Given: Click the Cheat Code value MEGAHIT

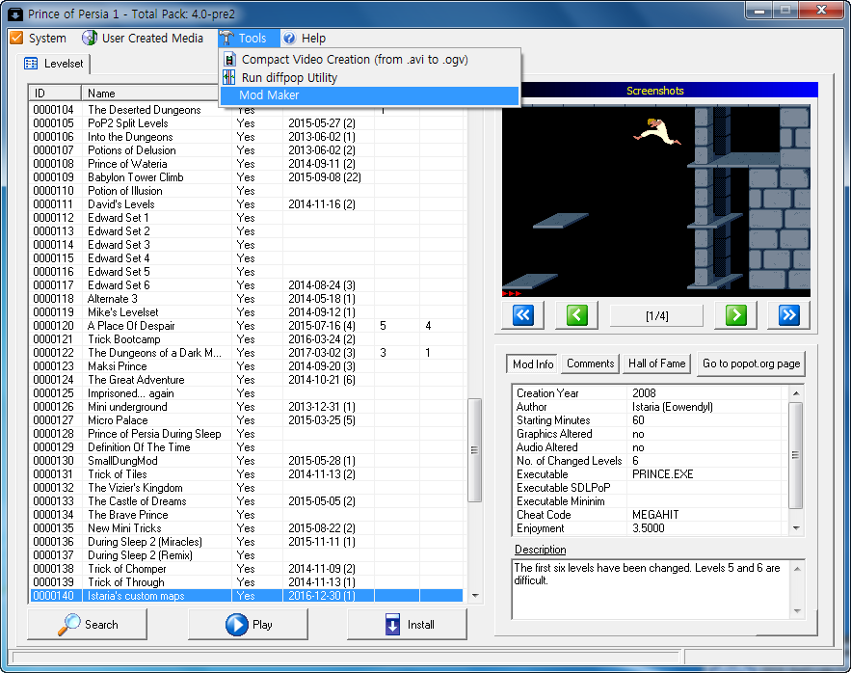Looking at the screenshot, I should [655, 514].
